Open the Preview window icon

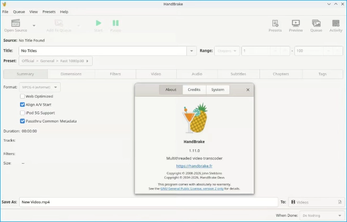point(296,23)
